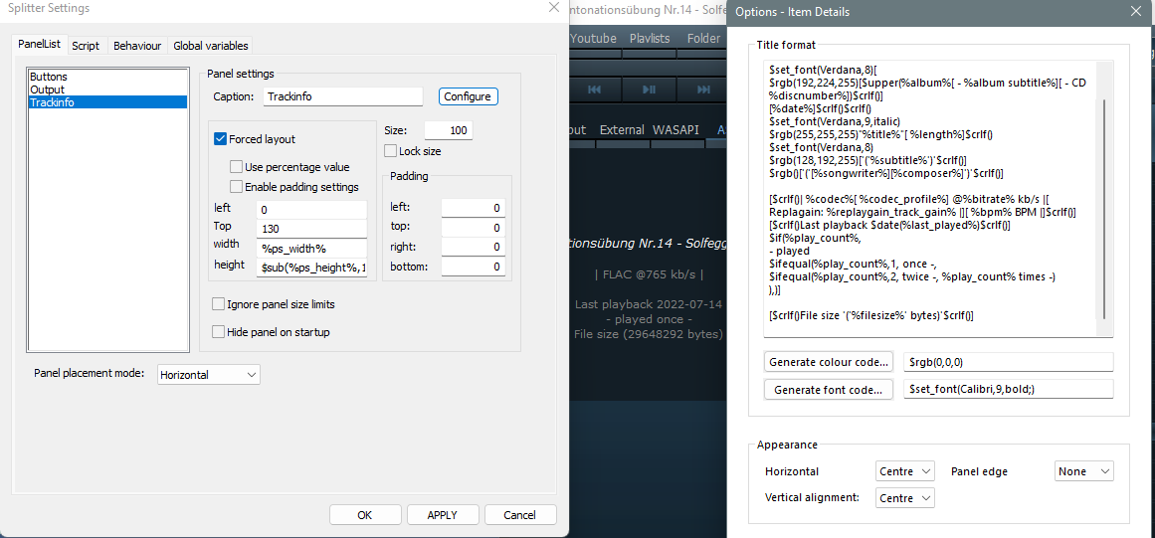Close the Splitter Settings dialog
The height and width of the screenshot is (538, 1155).
[553, 8]
